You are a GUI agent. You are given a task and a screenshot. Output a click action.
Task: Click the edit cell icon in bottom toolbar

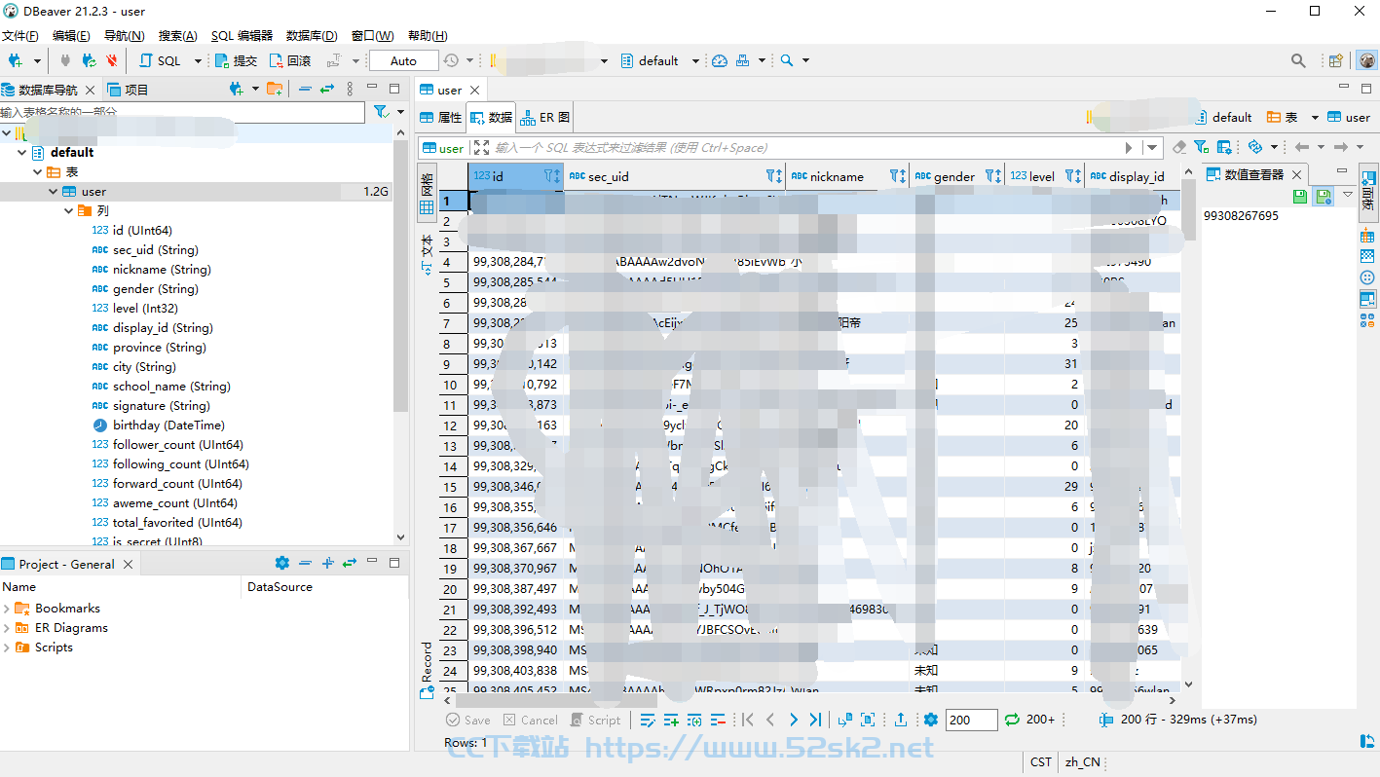[648, 720]
